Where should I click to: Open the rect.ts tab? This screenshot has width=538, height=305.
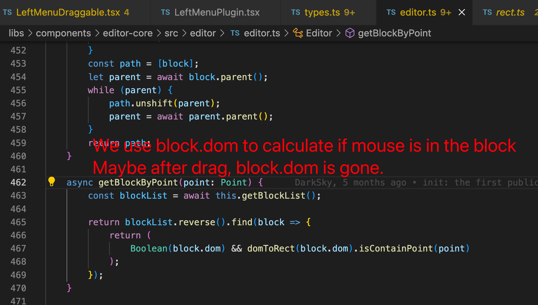click(x=506, y=13)
